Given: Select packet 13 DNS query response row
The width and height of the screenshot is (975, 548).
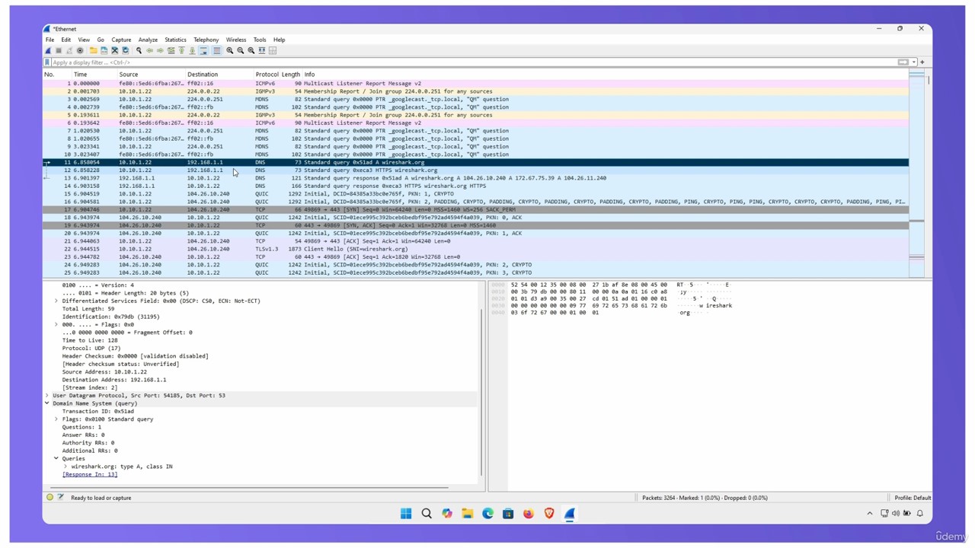Looking at the screenshot, I should coord(475,178).
